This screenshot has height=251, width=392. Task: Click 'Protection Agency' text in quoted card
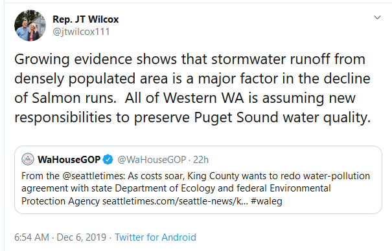point(60,201)
